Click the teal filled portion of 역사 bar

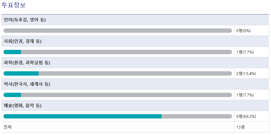tap(12, 95)
